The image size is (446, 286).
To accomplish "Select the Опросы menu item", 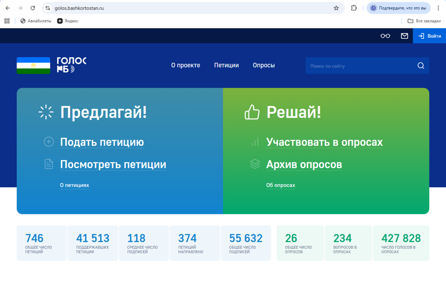I will pos(264,65).
